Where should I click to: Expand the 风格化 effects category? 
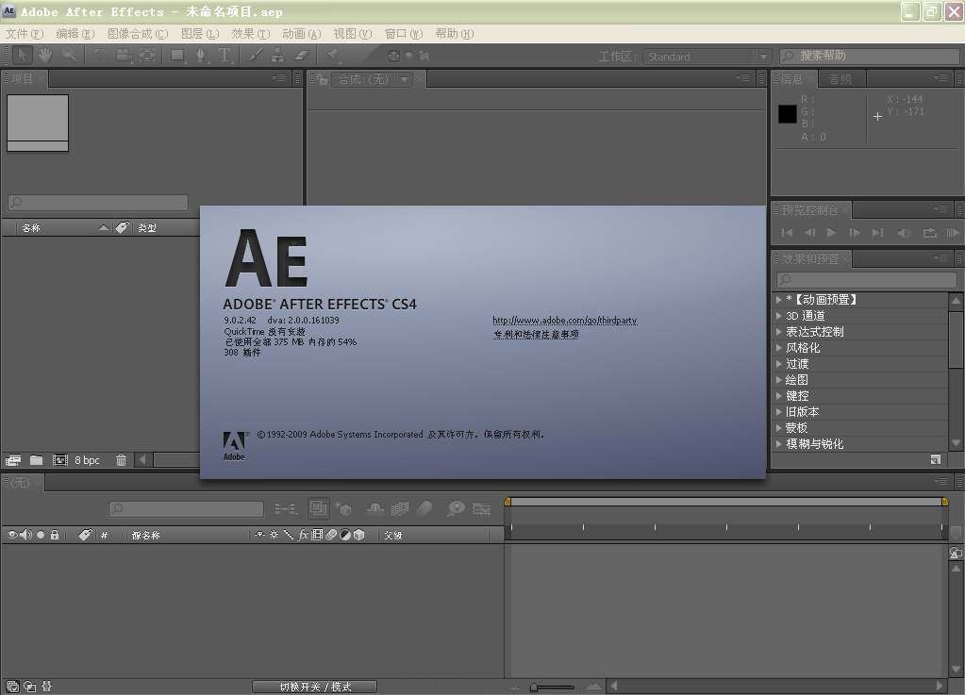coord(779,348)
